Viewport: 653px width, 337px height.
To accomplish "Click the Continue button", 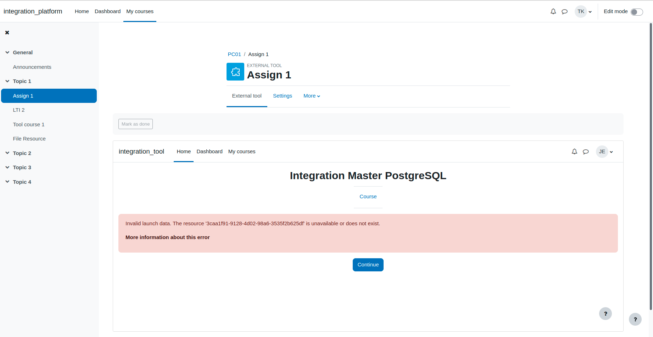I will (x=368, y=265).
